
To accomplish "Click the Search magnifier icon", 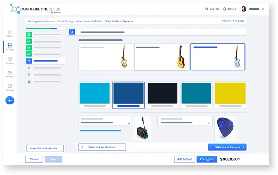I will click(207, 9).
